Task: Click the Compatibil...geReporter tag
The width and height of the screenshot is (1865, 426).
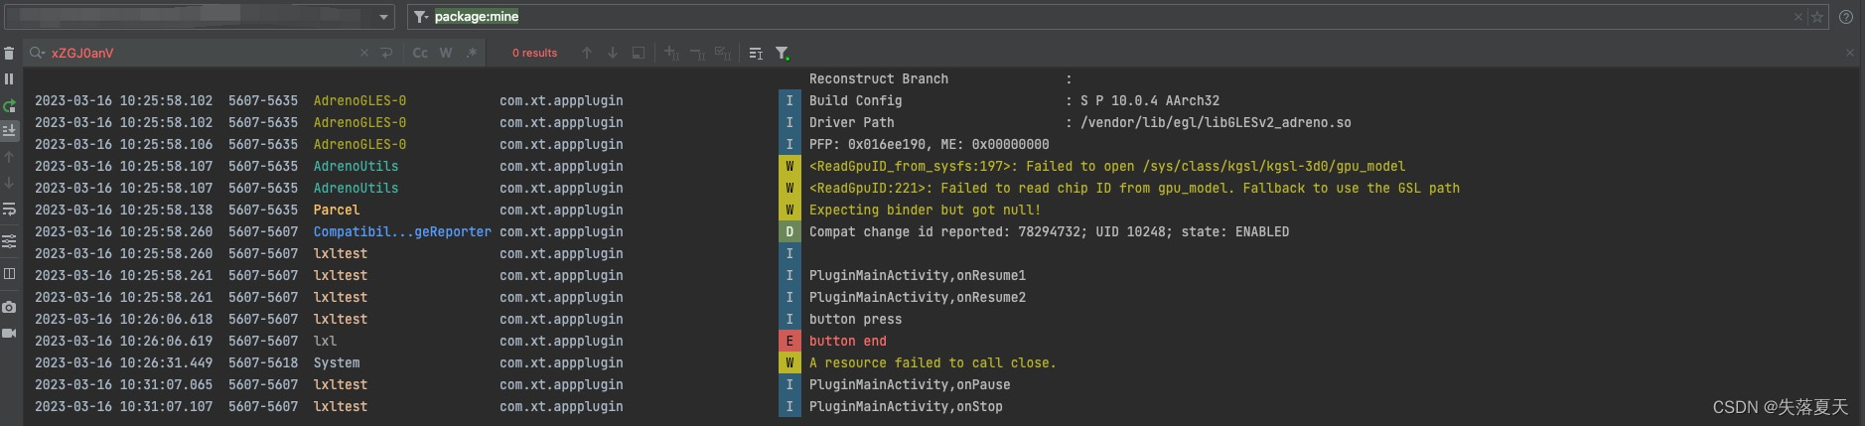Action: [402, 231]
